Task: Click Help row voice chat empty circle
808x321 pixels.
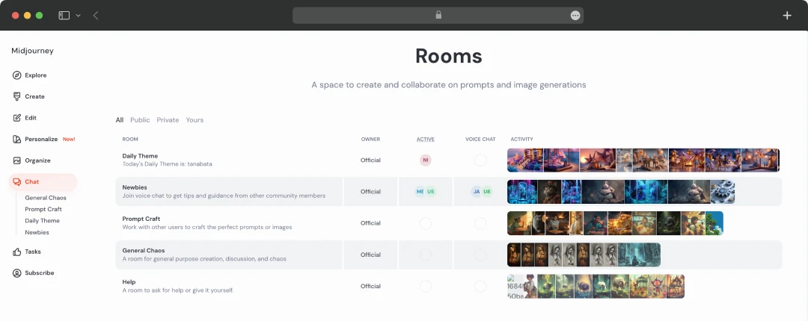Action: [480, 286]
